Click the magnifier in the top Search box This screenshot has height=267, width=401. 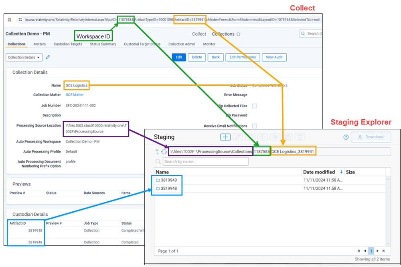click(x=303, y=34)
